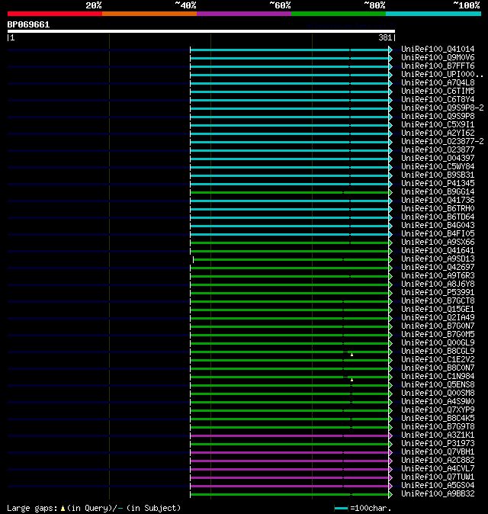Click the UniRef100_A7Q4L8 label
This screenshot has width=488, height=514.
click(x=438, y=82)
